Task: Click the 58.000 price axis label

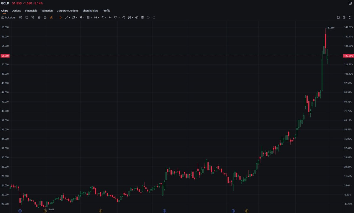Action: pos(5,27)
